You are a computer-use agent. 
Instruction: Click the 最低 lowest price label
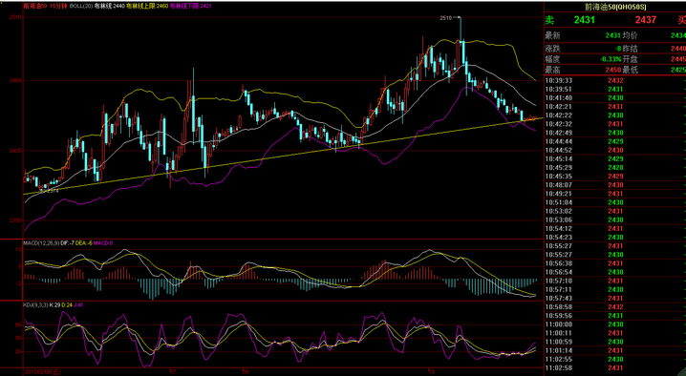[631, 70]
